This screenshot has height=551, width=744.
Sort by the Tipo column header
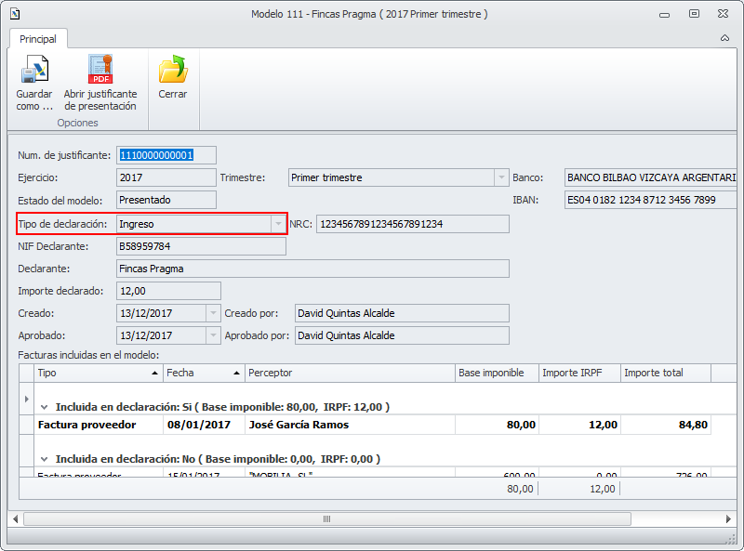point(97,373)
